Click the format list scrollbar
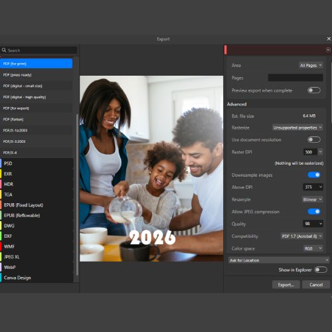332x332 pixels. [x=77, y=195]
